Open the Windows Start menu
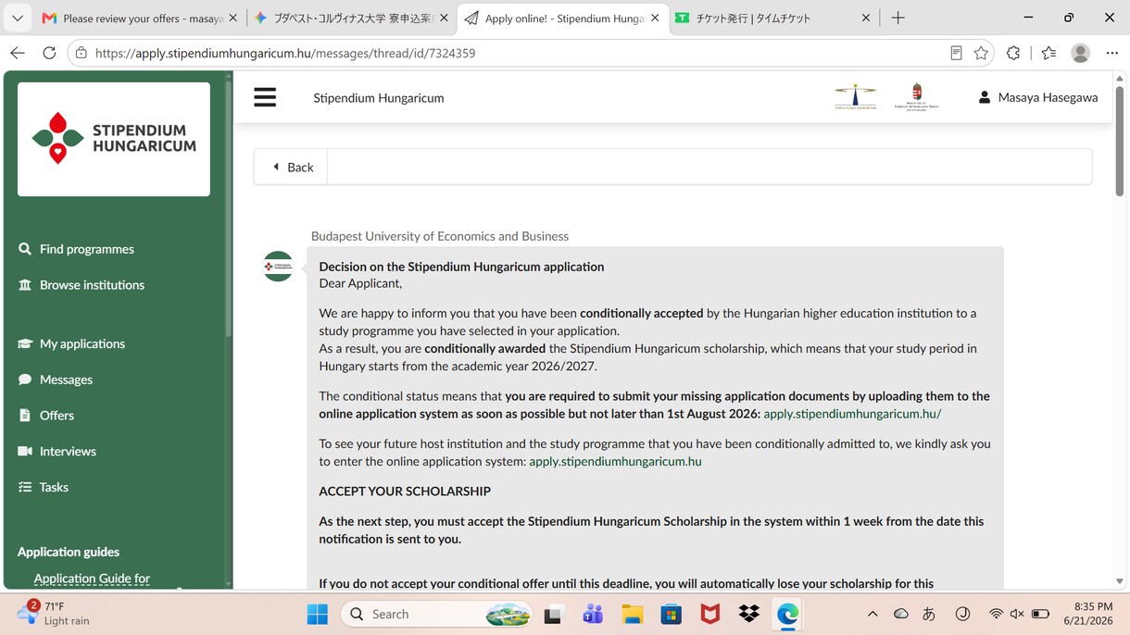Image resolution: width=1130 pixels, height=635 pixels. pos(317,614)
